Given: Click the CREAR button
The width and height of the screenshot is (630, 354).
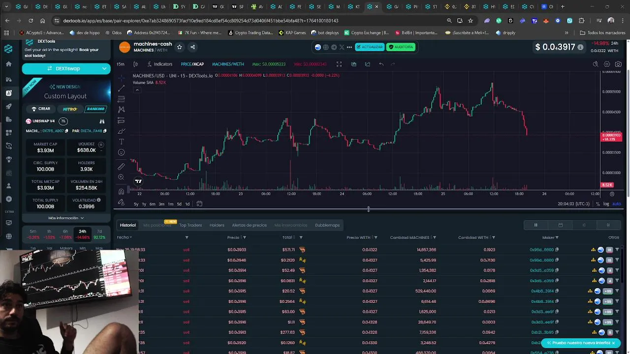Looking at the screenshot, I should pos(41,109).
